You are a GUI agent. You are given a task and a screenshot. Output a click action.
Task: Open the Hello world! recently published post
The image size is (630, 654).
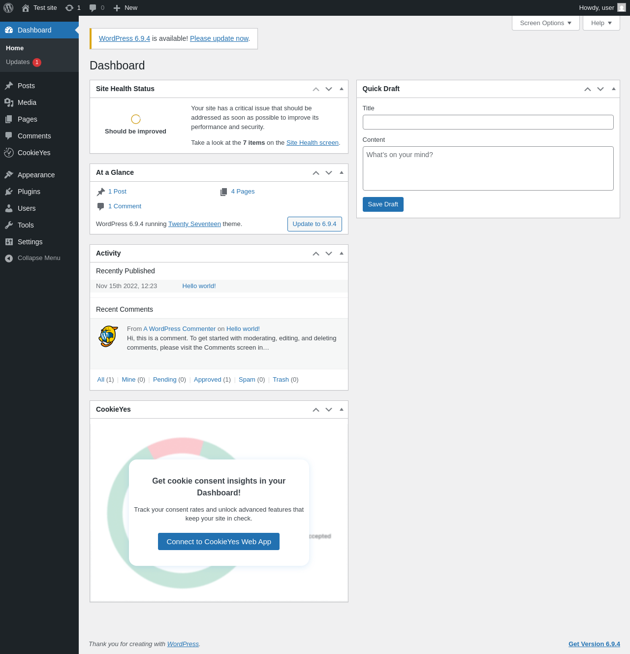pyautogui.click(x=199, y=286)
